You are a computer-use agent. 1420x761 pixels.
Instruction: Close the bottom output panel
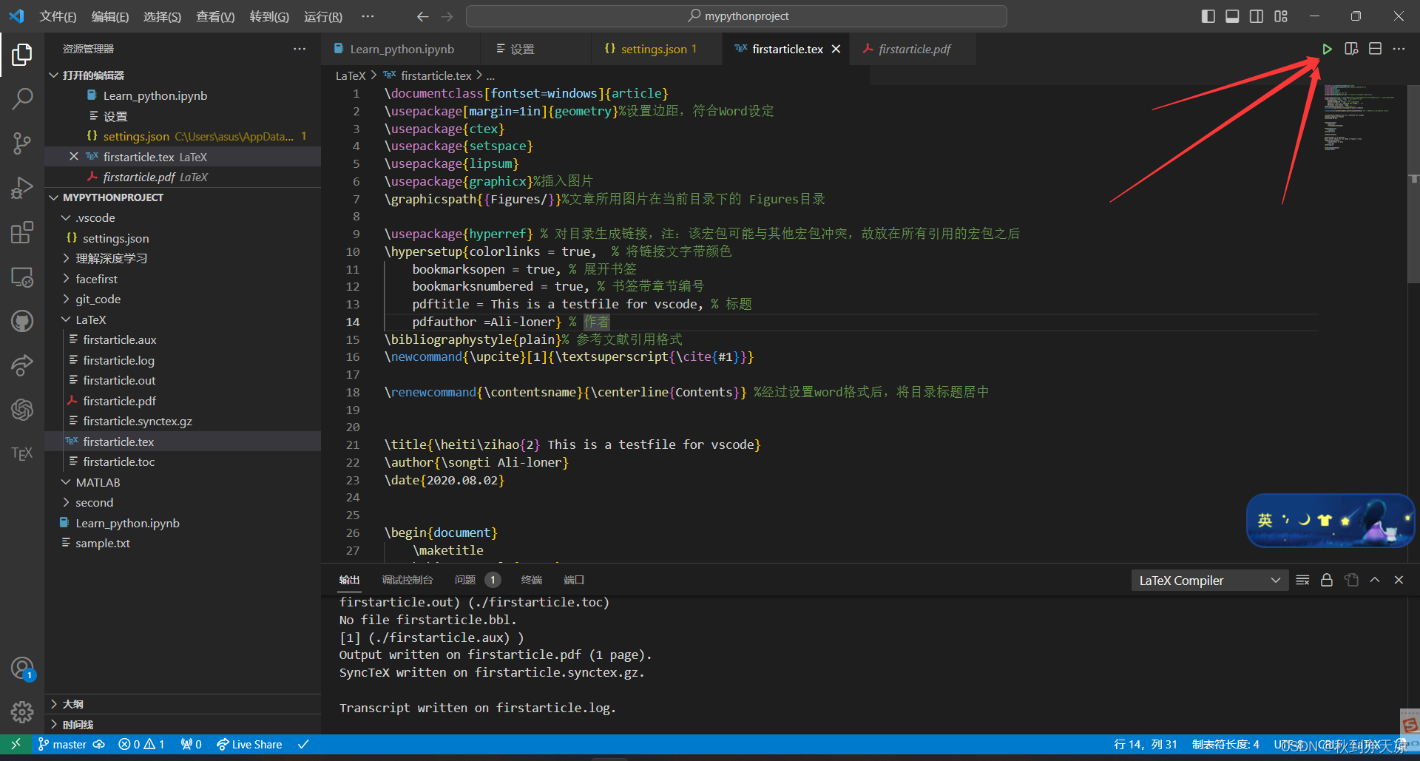tap(1399, 581)
